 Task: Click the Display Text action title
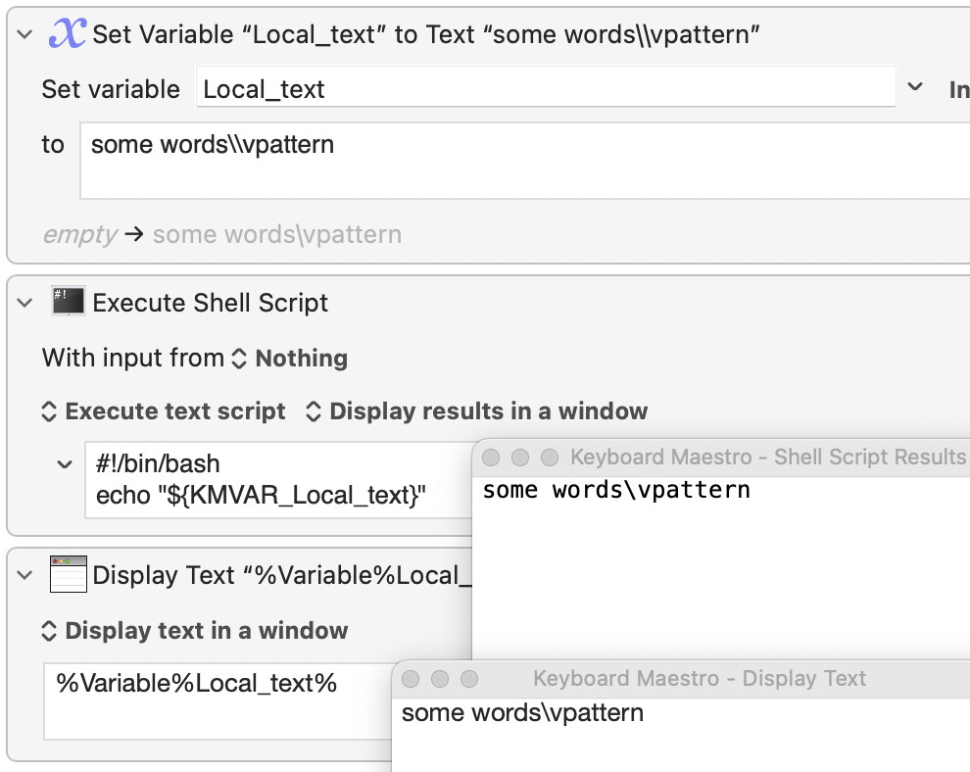point(281,575)
